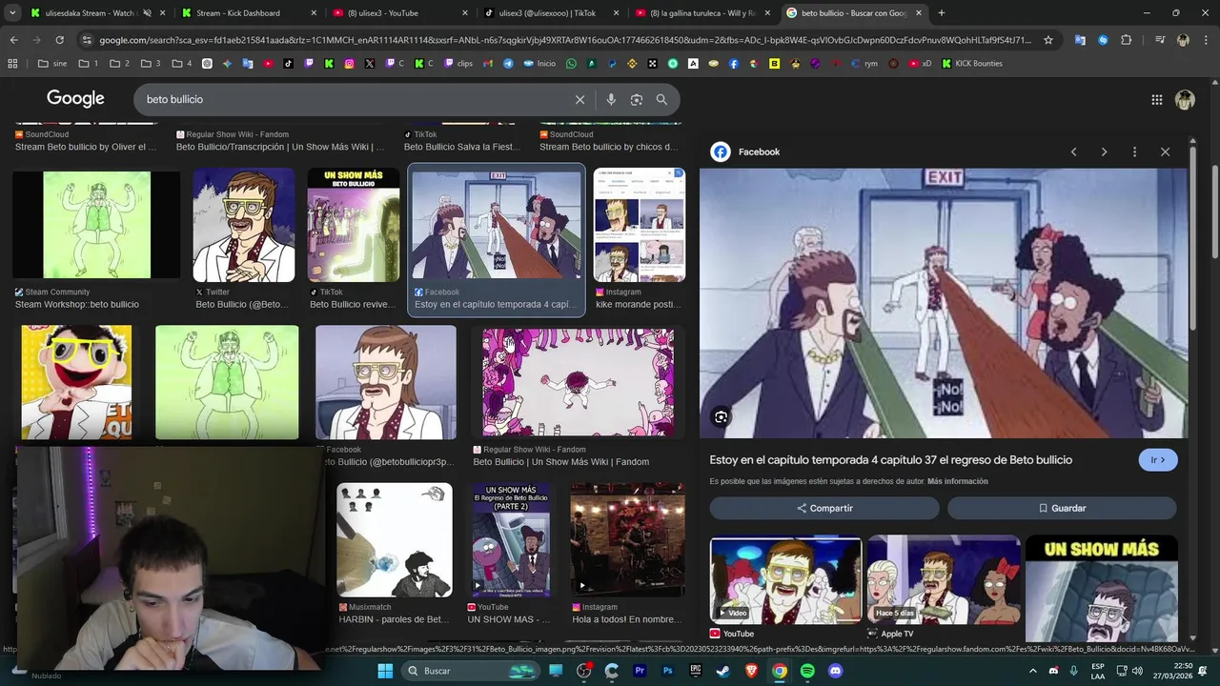Switch to la gallina turuleca tab

(696, 13)
